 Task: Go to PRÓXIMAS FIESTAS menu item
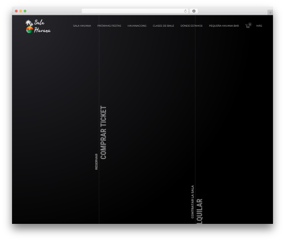(x=109, y=26)
